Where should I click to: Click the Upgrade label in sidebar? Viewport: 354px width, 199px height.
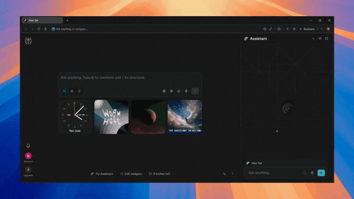pos(28,175)
